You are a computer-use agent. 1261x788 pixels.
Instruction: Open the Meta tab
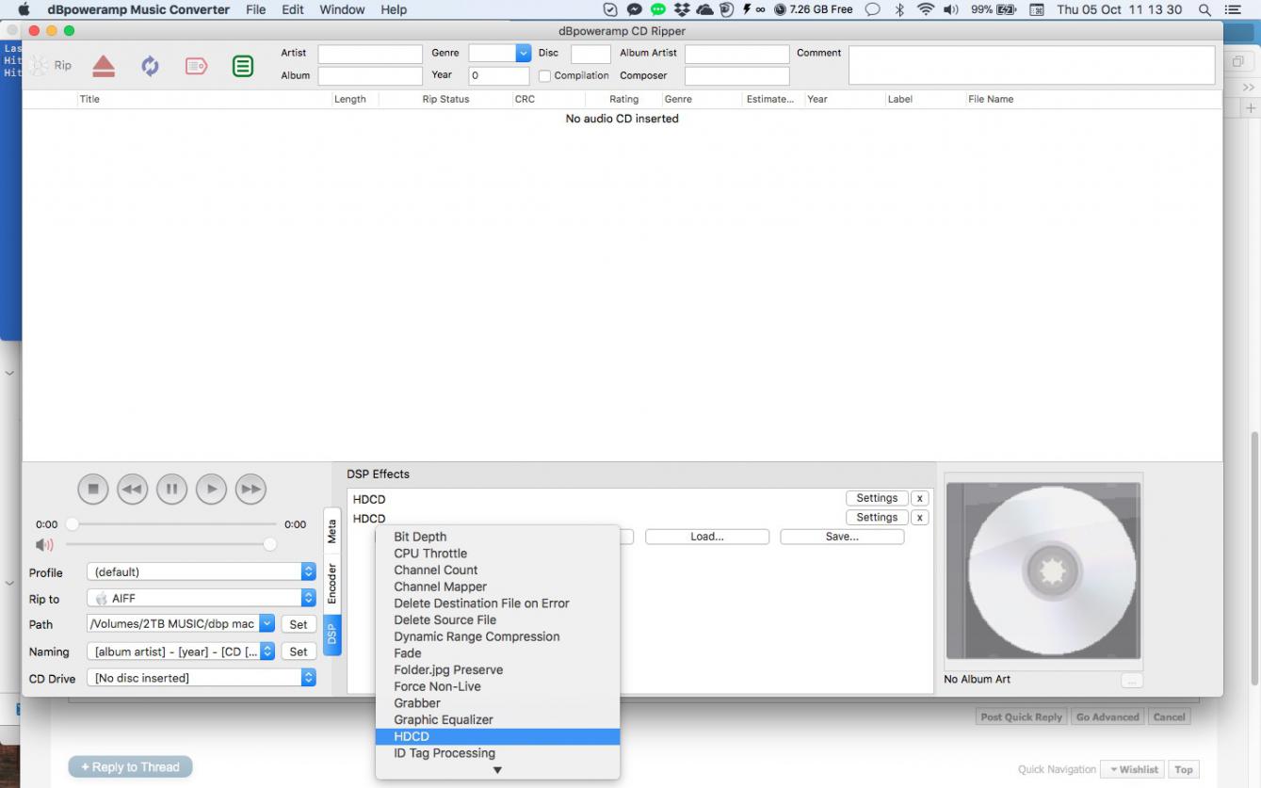click(331, 531)
